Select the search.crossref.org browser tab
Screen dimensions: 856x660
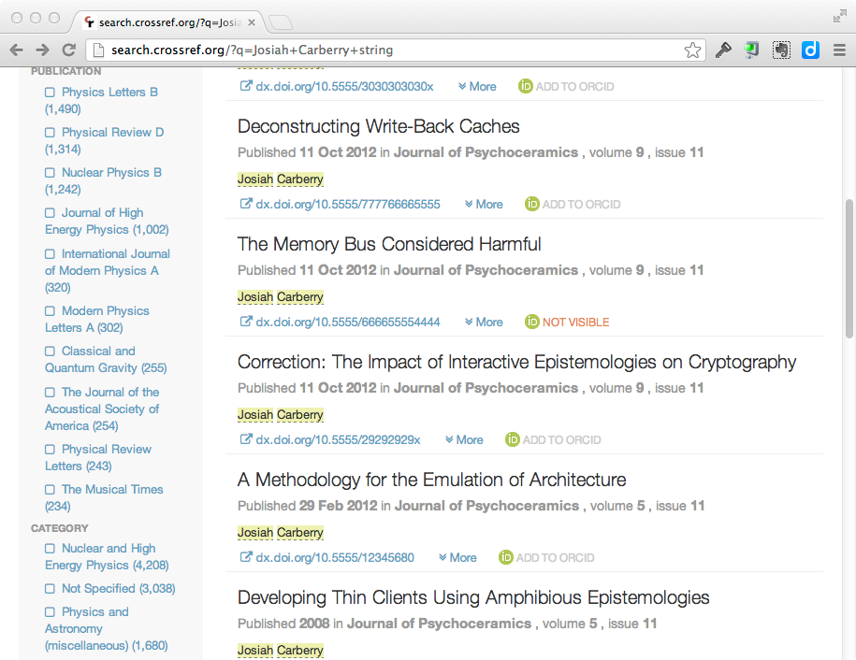(x=168, y=21)
